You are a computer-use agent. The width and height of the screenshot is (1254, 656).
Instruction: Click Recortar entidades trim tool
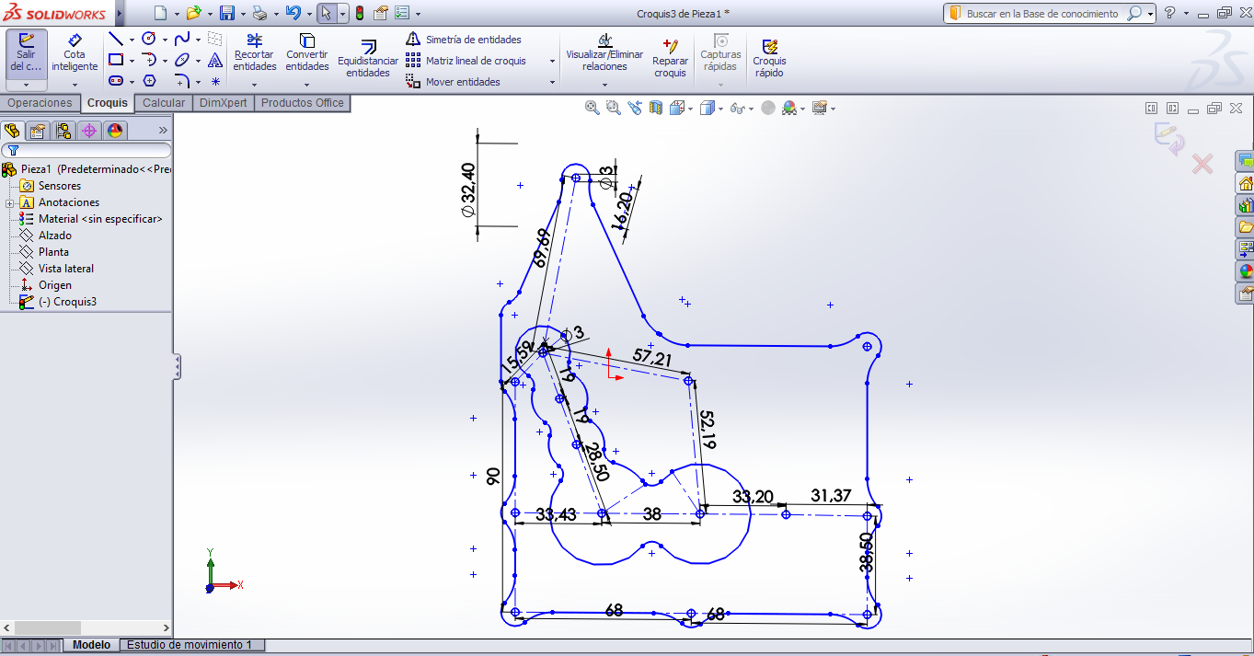coord(255,52)
